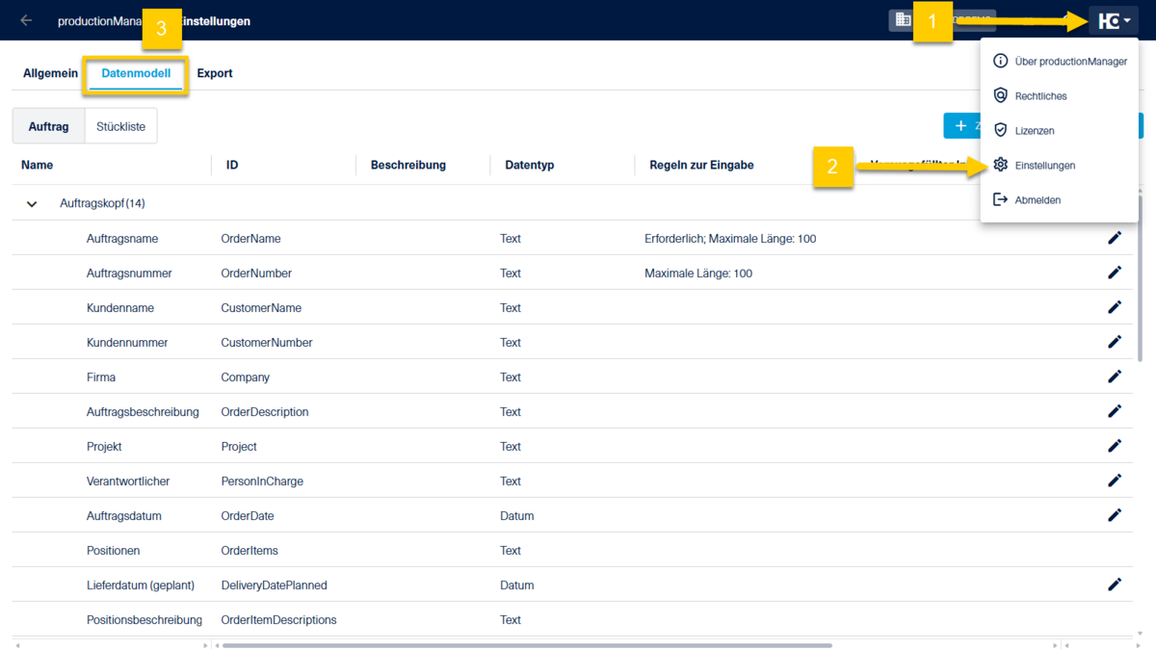Click the blue add button with plus
Screen dimensions: 1156x650
coord(961,126)
